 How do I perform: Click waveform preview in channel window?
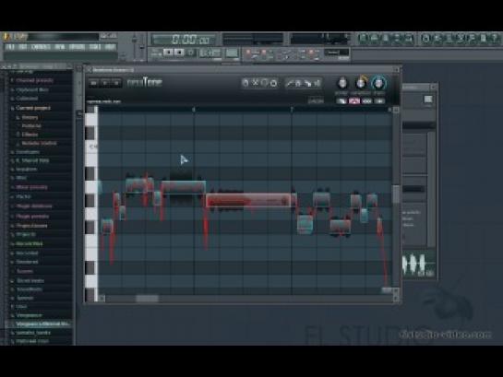[x=418, y=265]
